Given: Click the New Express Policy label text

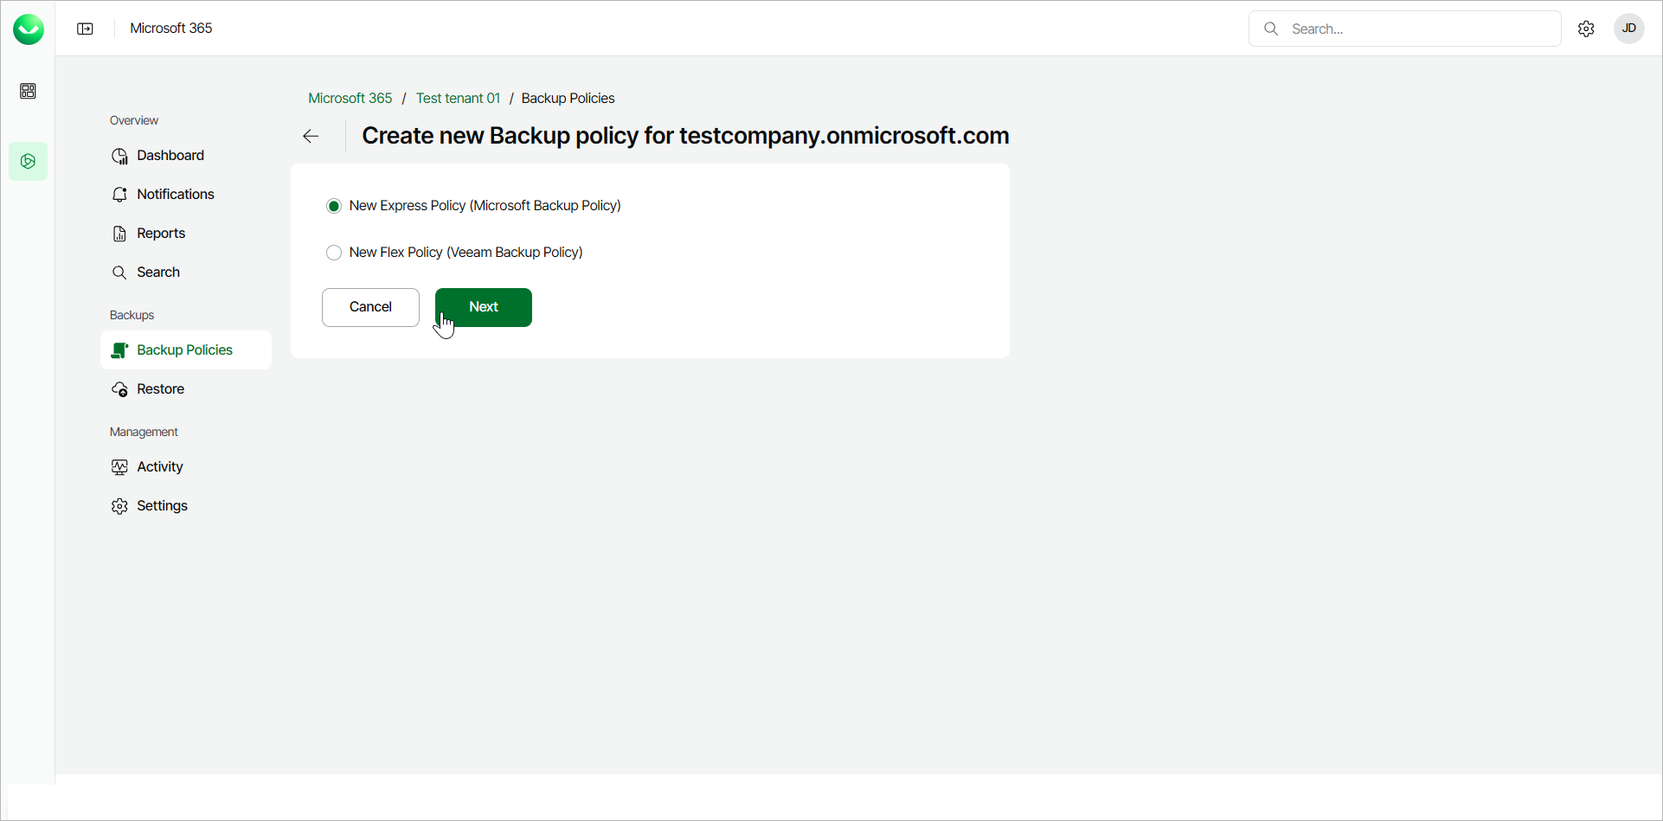Looking at the screenshot, I should [485, 206].
